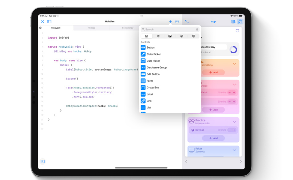Screen dimensions: 293x180
Task: Click 'Spacer()' in the code editor
Action: click(x=72, y=79)
